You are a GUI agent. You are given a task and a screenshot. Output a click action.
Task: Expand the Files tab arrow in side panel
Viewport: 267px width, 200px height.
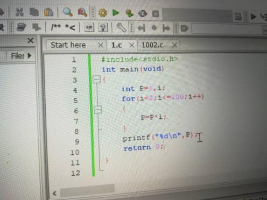click(x=30, y=55)
